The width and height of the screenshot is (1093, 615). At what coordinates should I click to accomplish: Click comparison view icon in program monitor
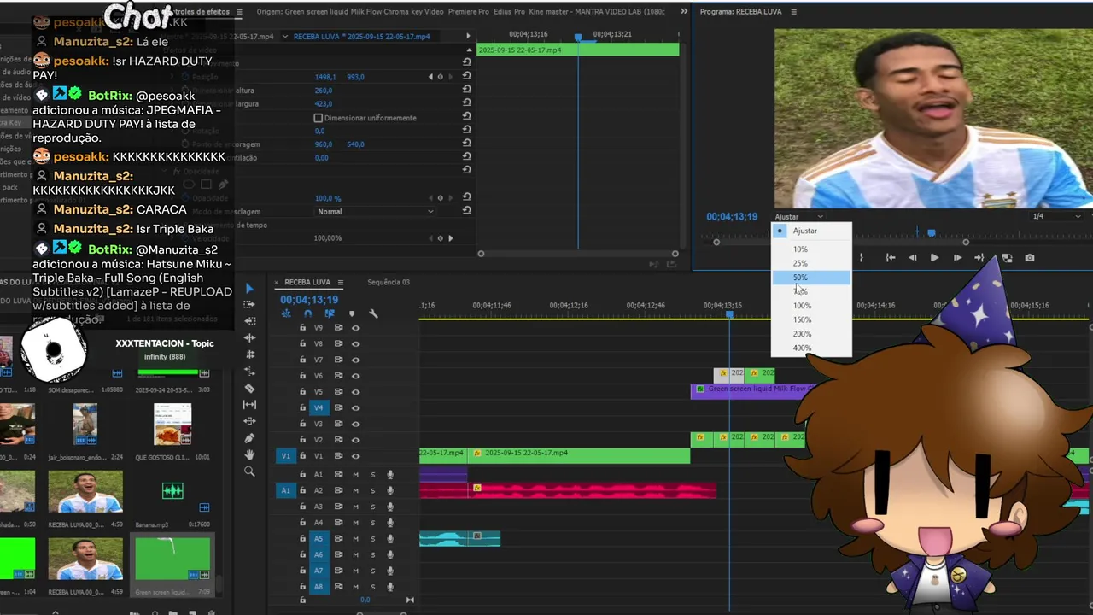(x=1007, y=257)
